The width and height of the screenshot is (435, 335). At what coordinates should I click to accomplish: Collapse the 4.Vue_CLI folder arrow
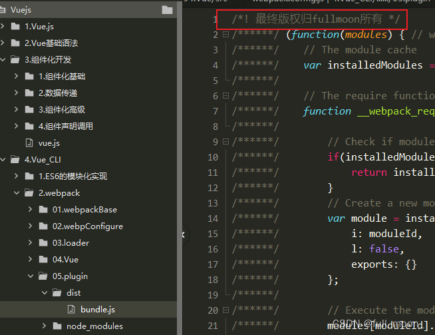[x=3, y=160]
